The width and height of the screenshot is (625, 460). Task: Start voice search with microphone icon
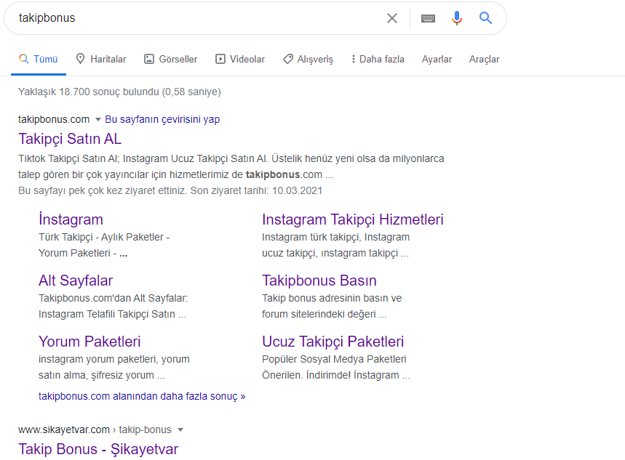point(457,18)
